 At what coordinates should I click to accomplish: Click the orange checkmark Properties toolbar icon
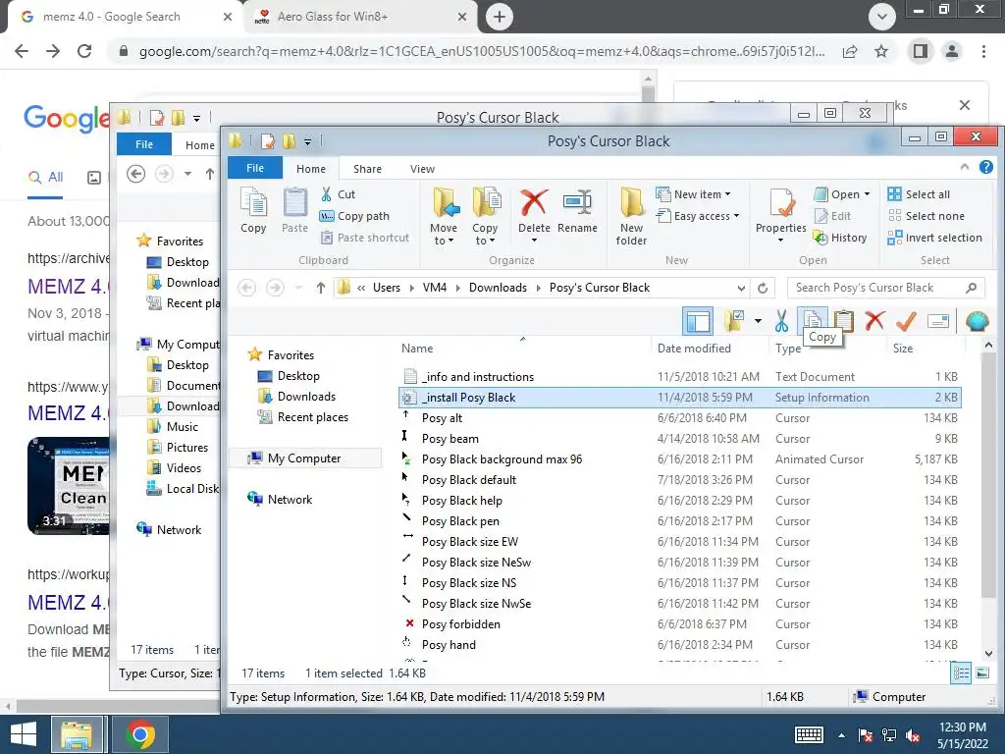coord(906,321)
